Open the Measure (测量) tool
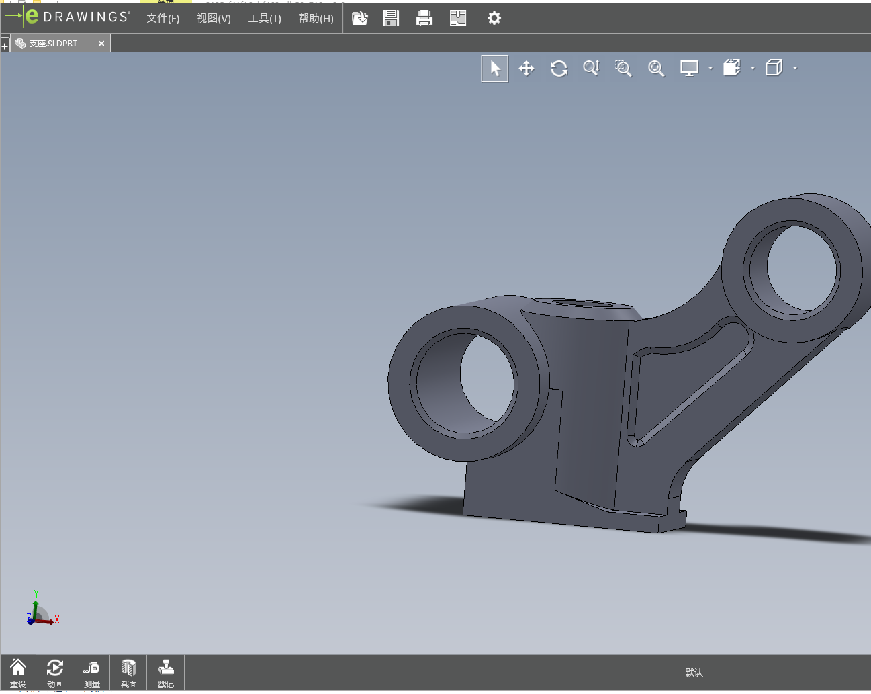Viewport: 871px width, 694px height. pos(91,673)
